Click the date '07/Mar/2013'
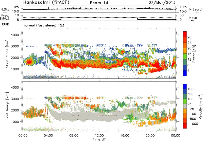Image resolution: width=203 pixels, height=141 pixels. [162, 2]
